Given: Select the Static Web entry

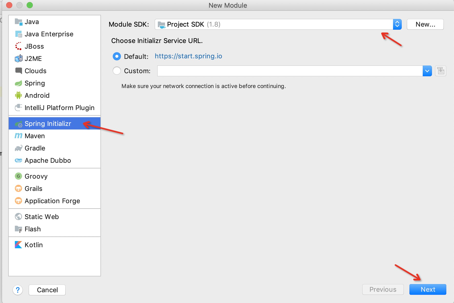Looking at the screenshot, I should pos(55,217).
